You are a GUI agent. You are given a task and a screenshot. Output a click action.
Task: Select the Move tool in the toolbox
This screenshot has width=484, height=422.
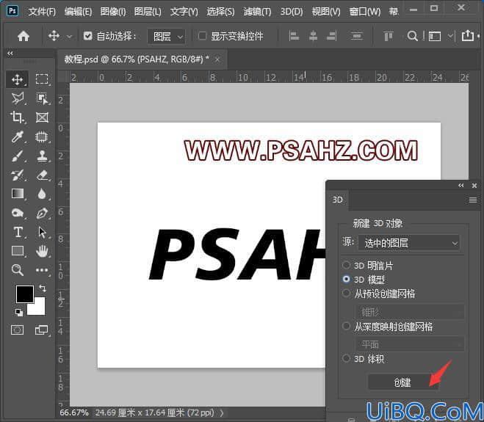point(18,79)
